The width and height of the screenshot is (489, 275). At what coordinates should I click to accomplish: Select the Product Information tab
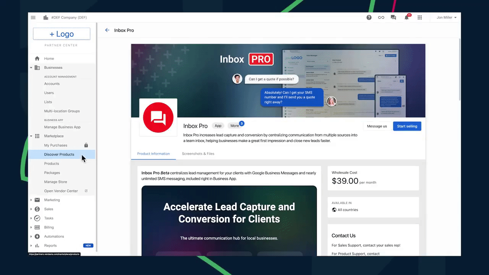tap(153, 154)
